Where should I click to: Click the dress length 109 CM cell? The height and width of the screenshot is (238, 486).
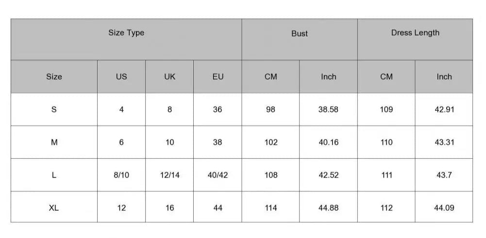(386, 110)
